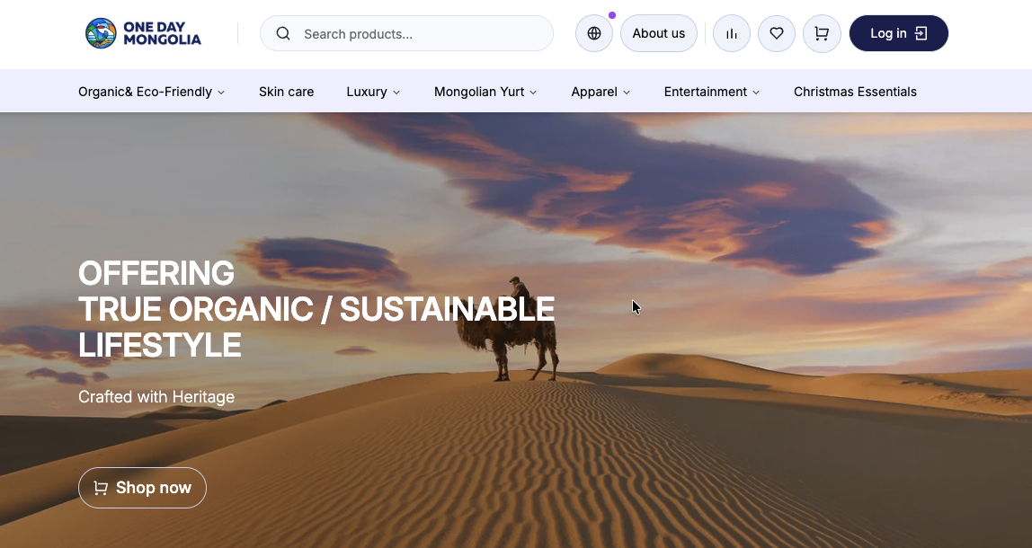Open the About us page
The image size is (1032, 548).
(659, 32)
